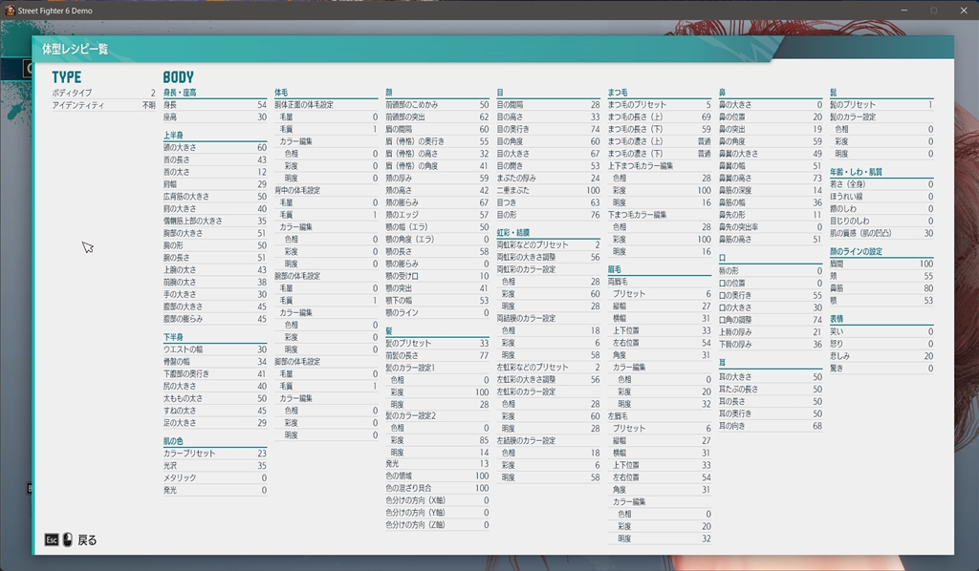979x571 pixels.
Task: Select the 足の大きさ row
Action: pyautogui.click(x=215, y=423)
